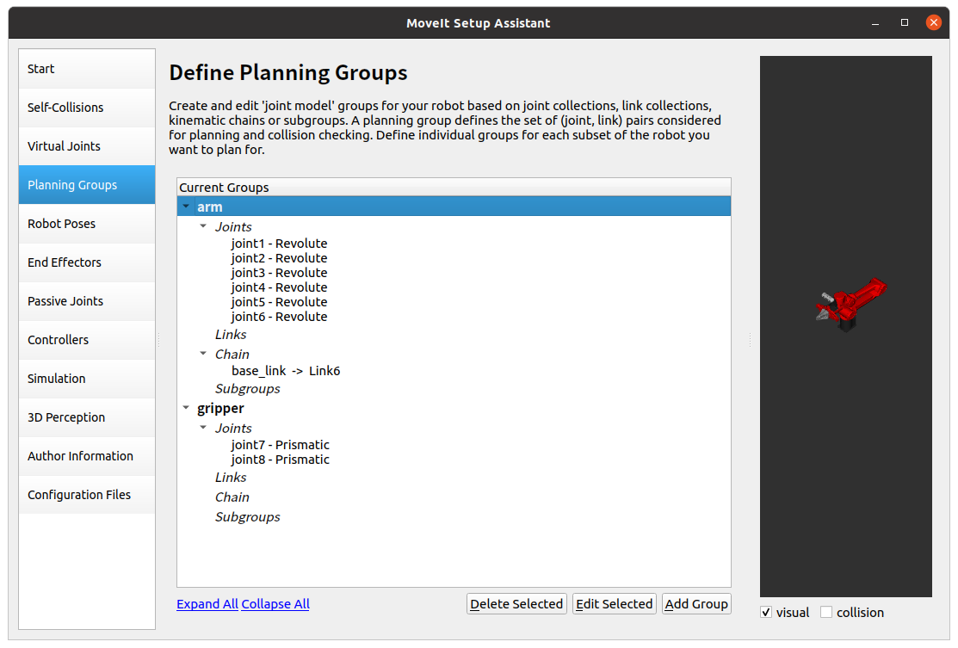958x648 pixels.
Task: Click the red robot model preview
Action: 851,304
